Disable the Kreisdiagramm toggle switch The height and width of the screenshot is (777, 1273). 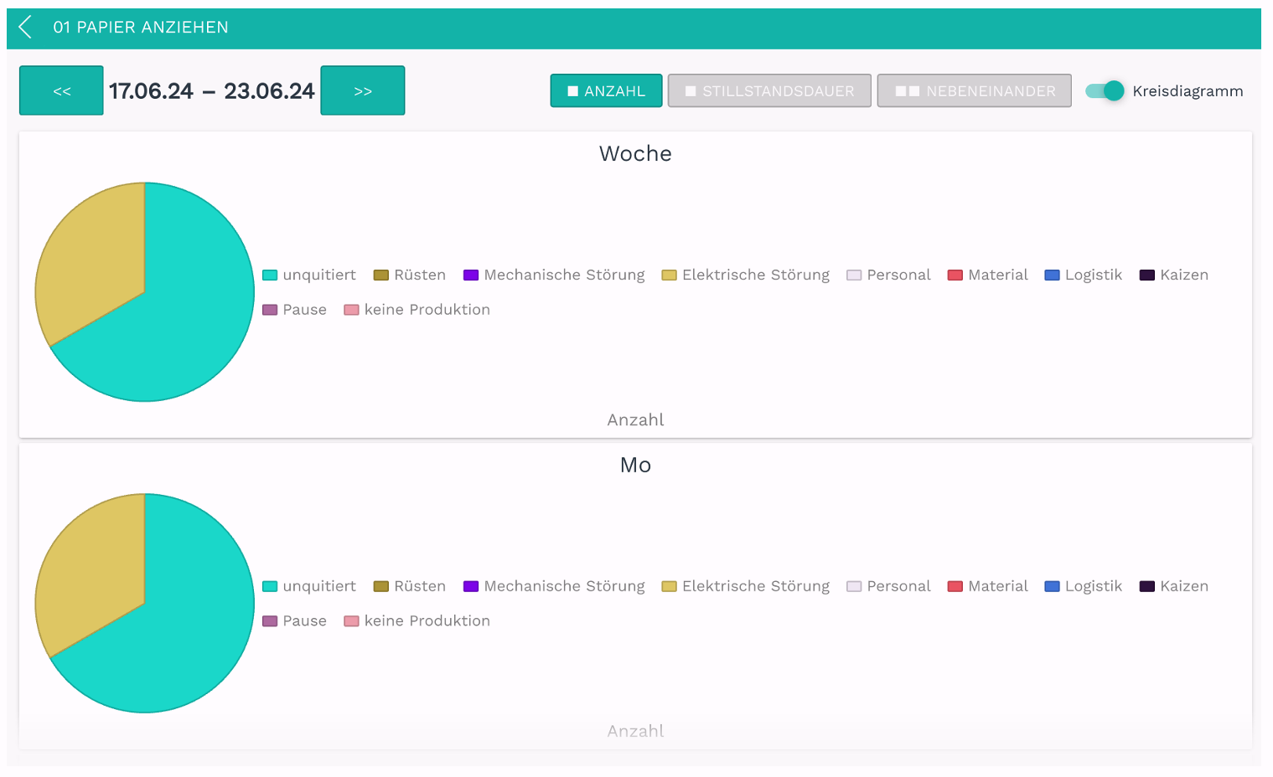[1105, 90]
